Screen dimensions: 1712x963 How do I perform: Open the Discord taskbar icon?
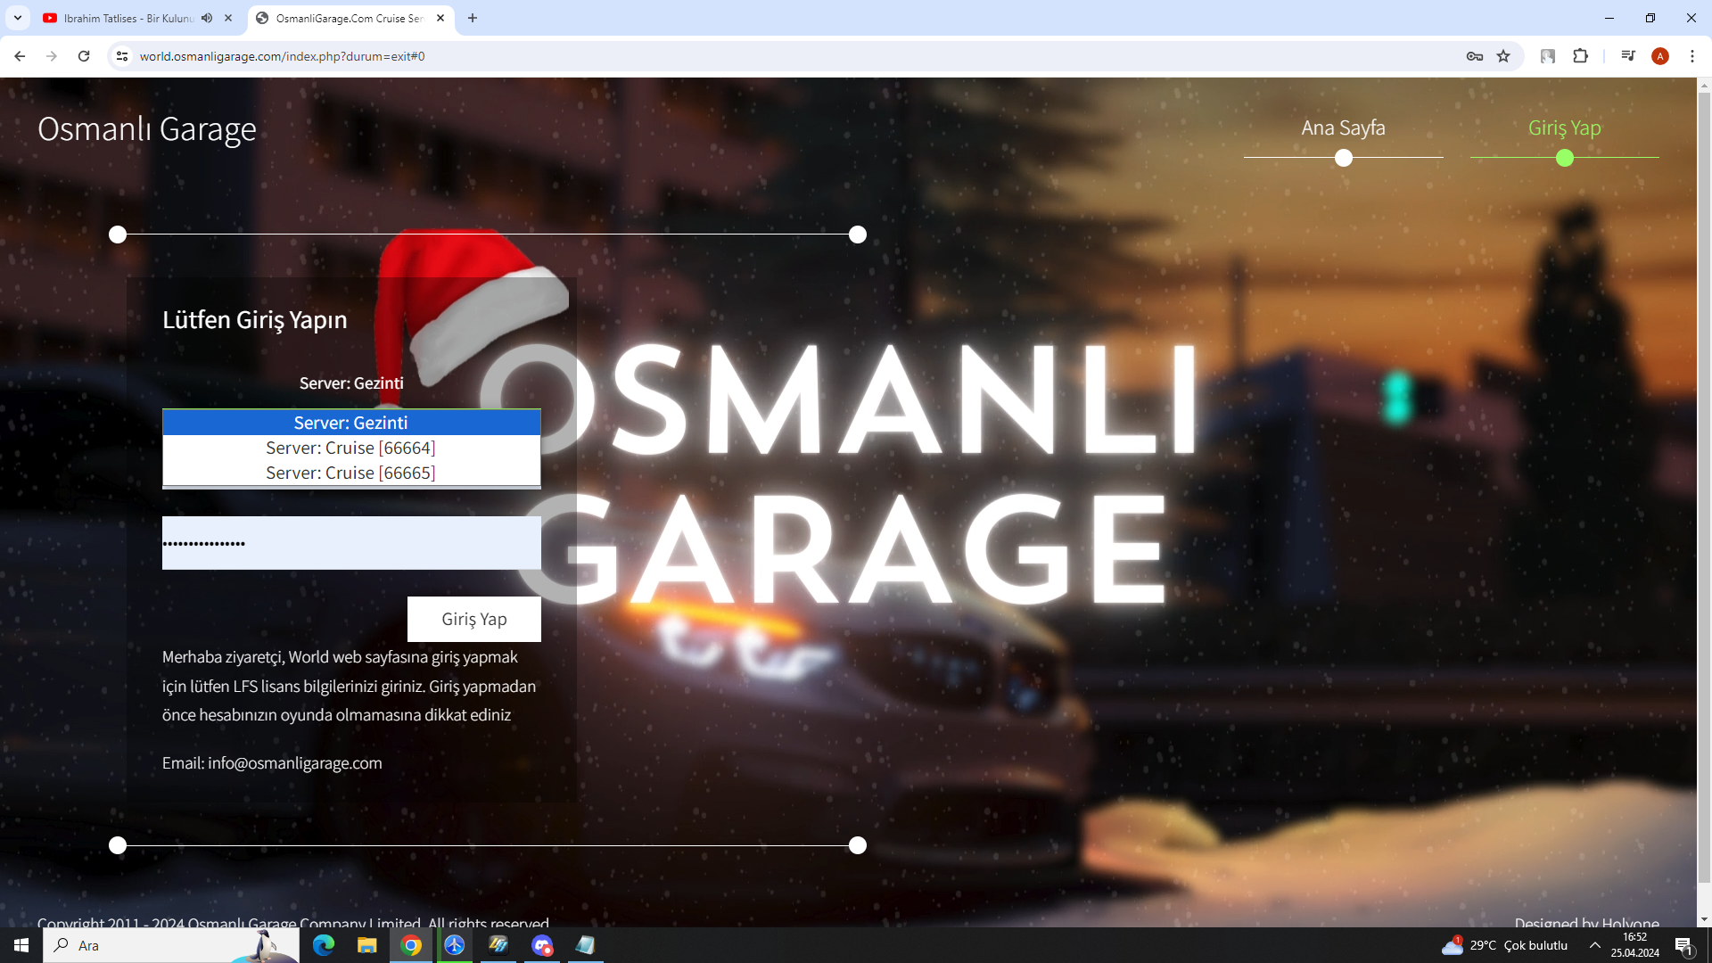(x=542, y=945)
